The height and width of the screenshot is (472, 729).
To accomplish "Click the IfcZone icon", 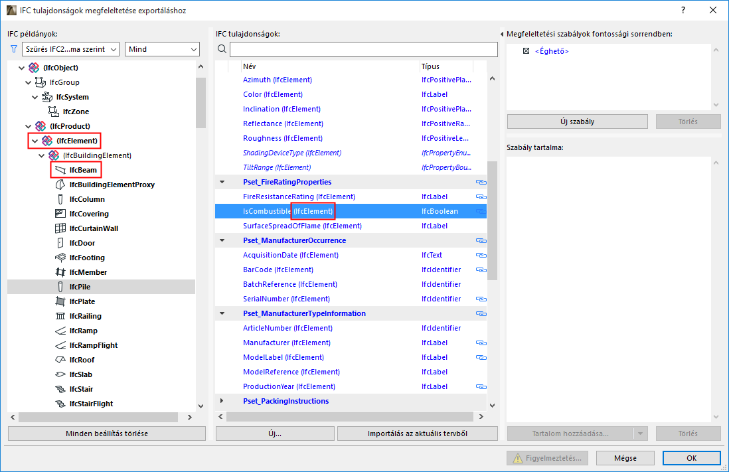I will tap(54, 112).
